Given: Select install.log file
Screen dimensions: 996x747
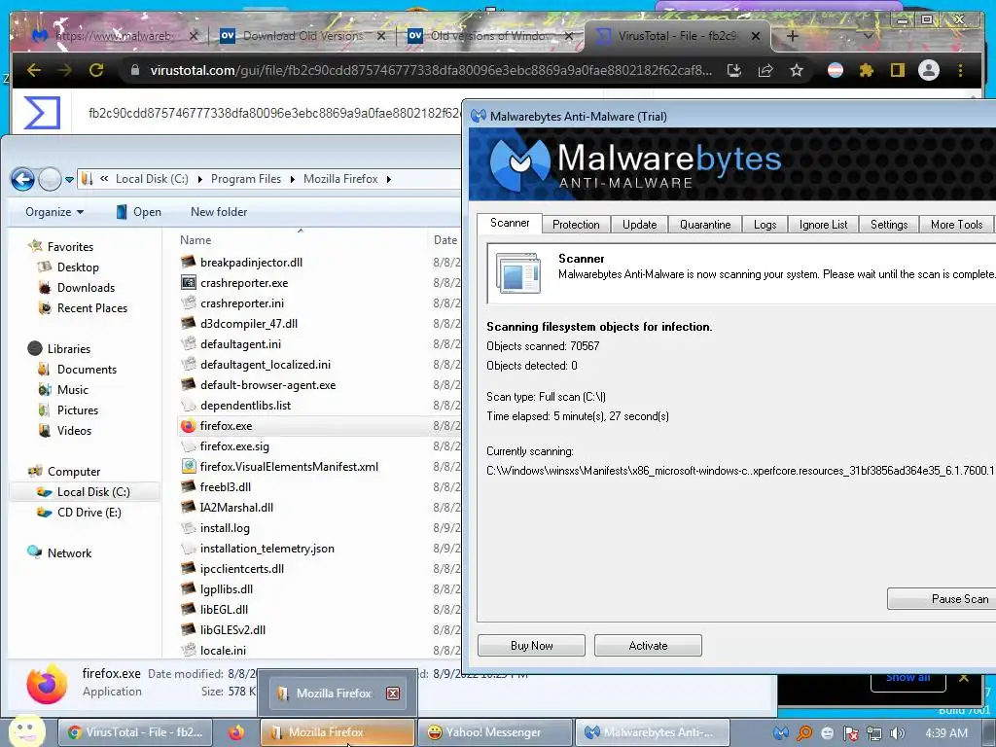Looking at the screenshot, I should [225, 528].
